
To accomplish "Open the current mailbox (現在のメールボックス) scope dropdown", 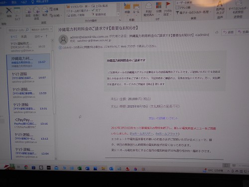I will pos(42,29).
